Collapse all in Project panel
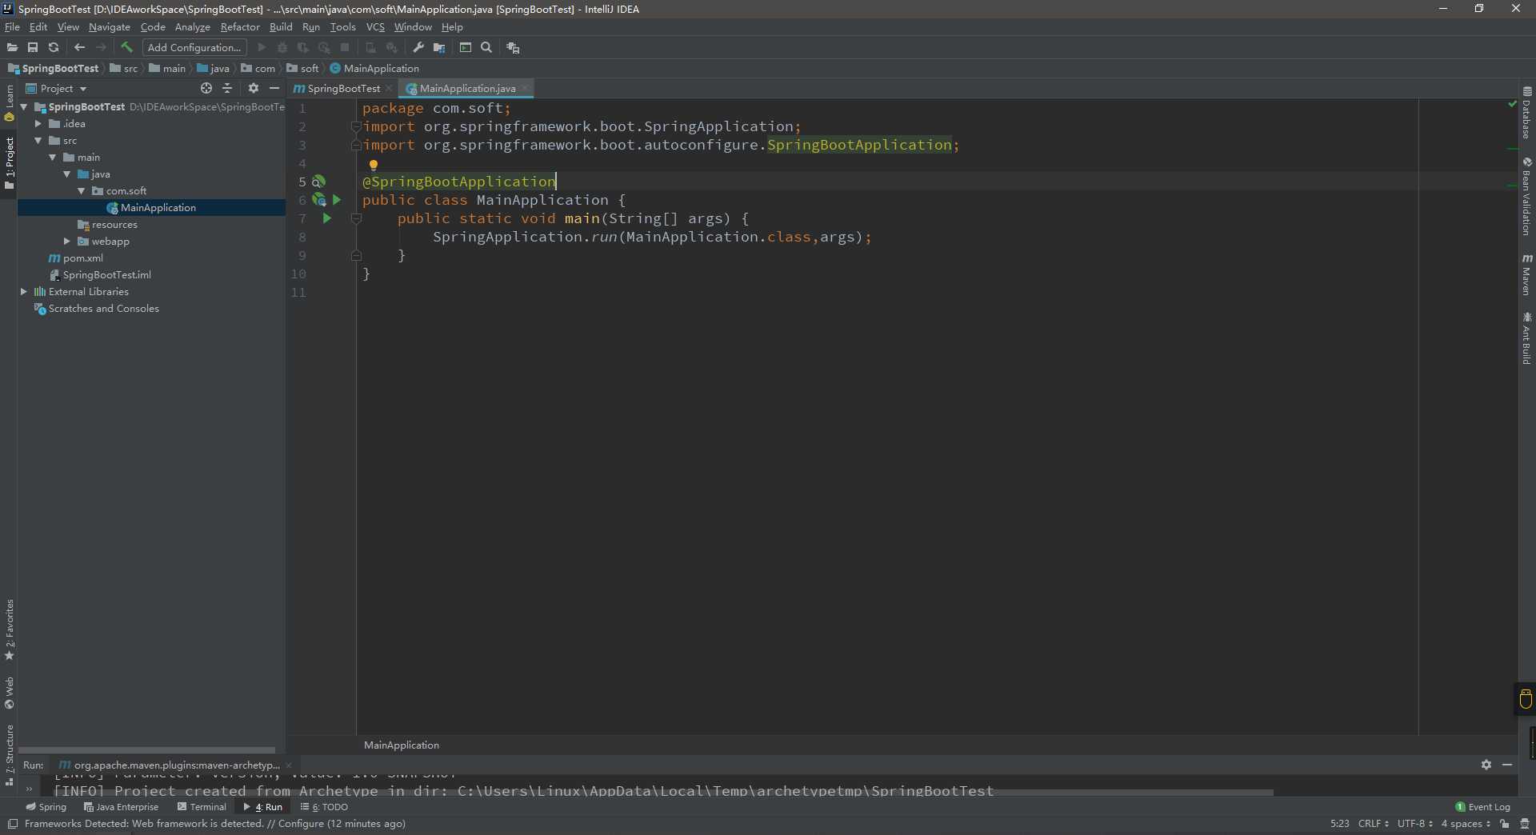The image size is (1536, 835). [x=227, y=88]
